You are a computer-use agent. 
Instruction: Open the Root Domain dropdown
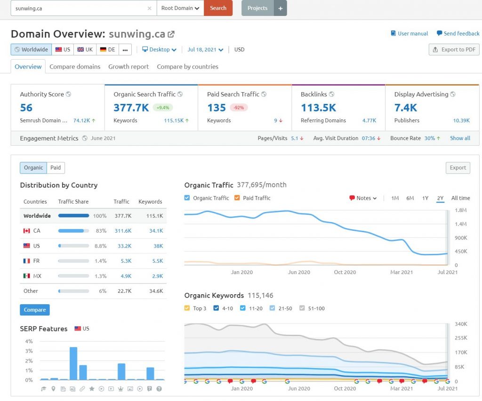(x=180, y=8)
